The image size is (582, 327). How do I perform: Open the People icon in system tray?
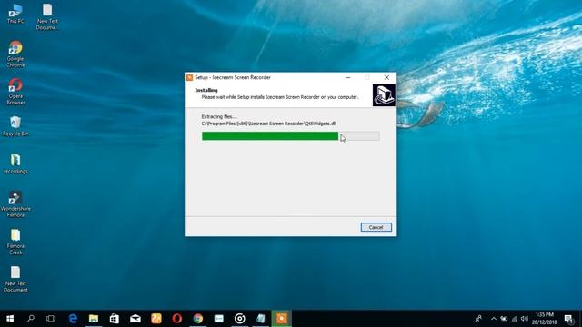[x=478, y=319]
